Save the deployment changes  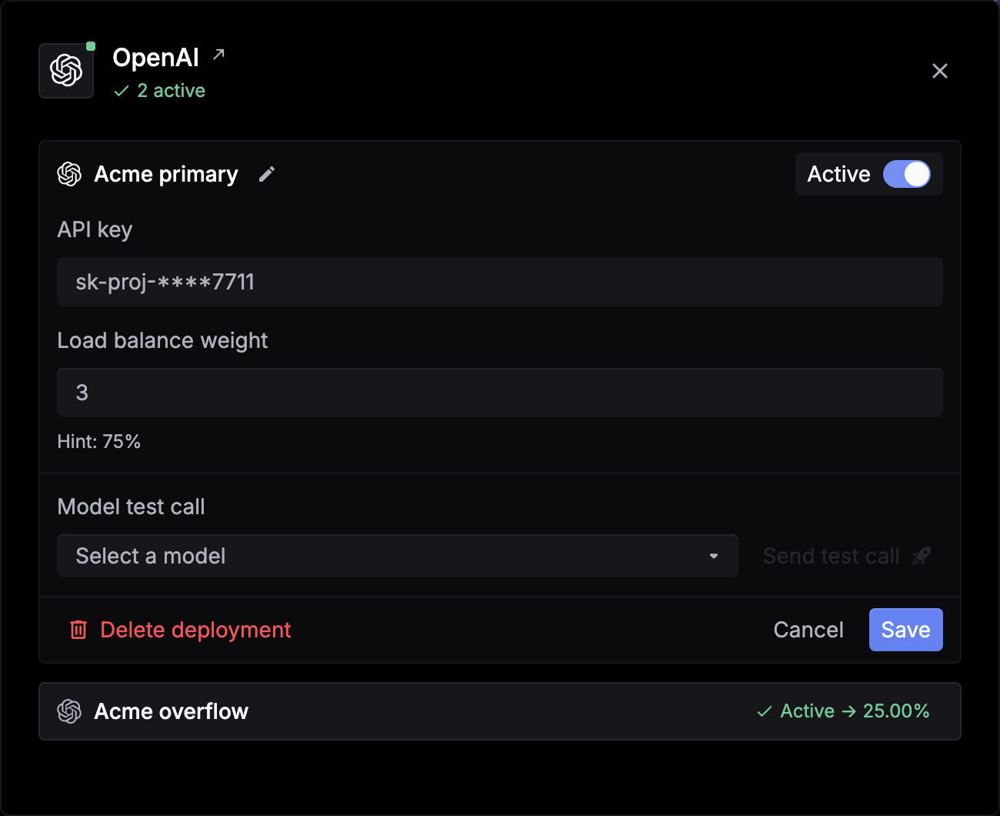[906, 630]
